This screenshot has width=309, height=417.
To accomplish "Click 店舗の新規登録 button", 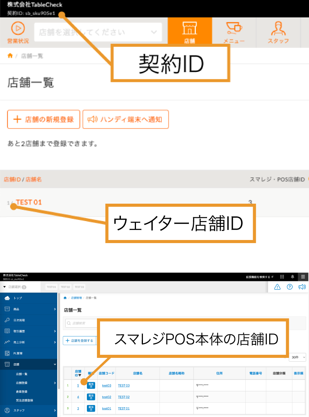I will click(x=44, y=119).
